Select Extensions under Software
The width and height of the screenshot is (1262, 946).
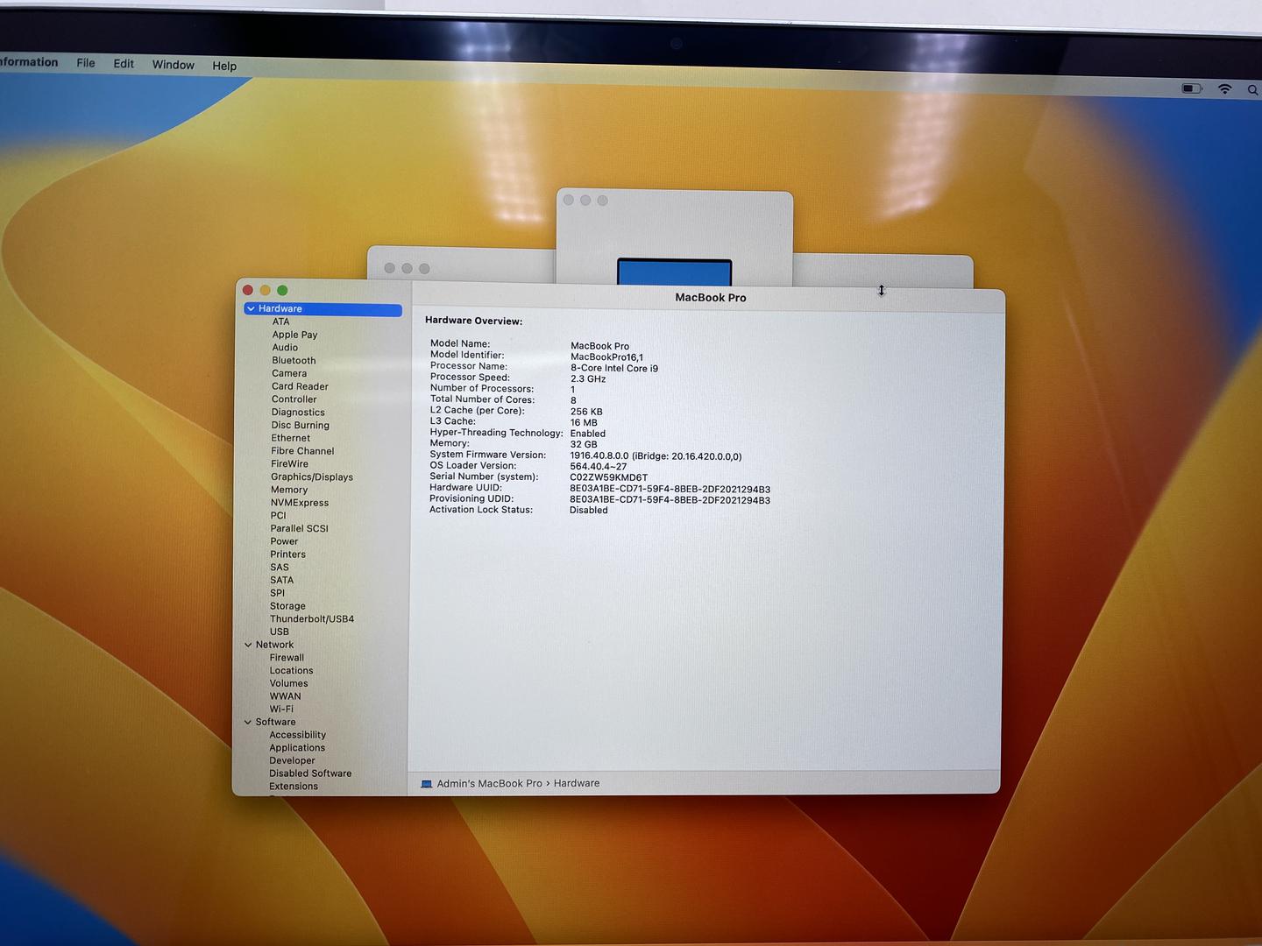(294, 787)
